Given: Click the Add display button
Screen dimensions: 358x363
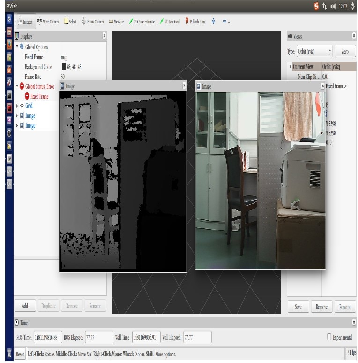Looking at the screenshot, I should point(25,306).
